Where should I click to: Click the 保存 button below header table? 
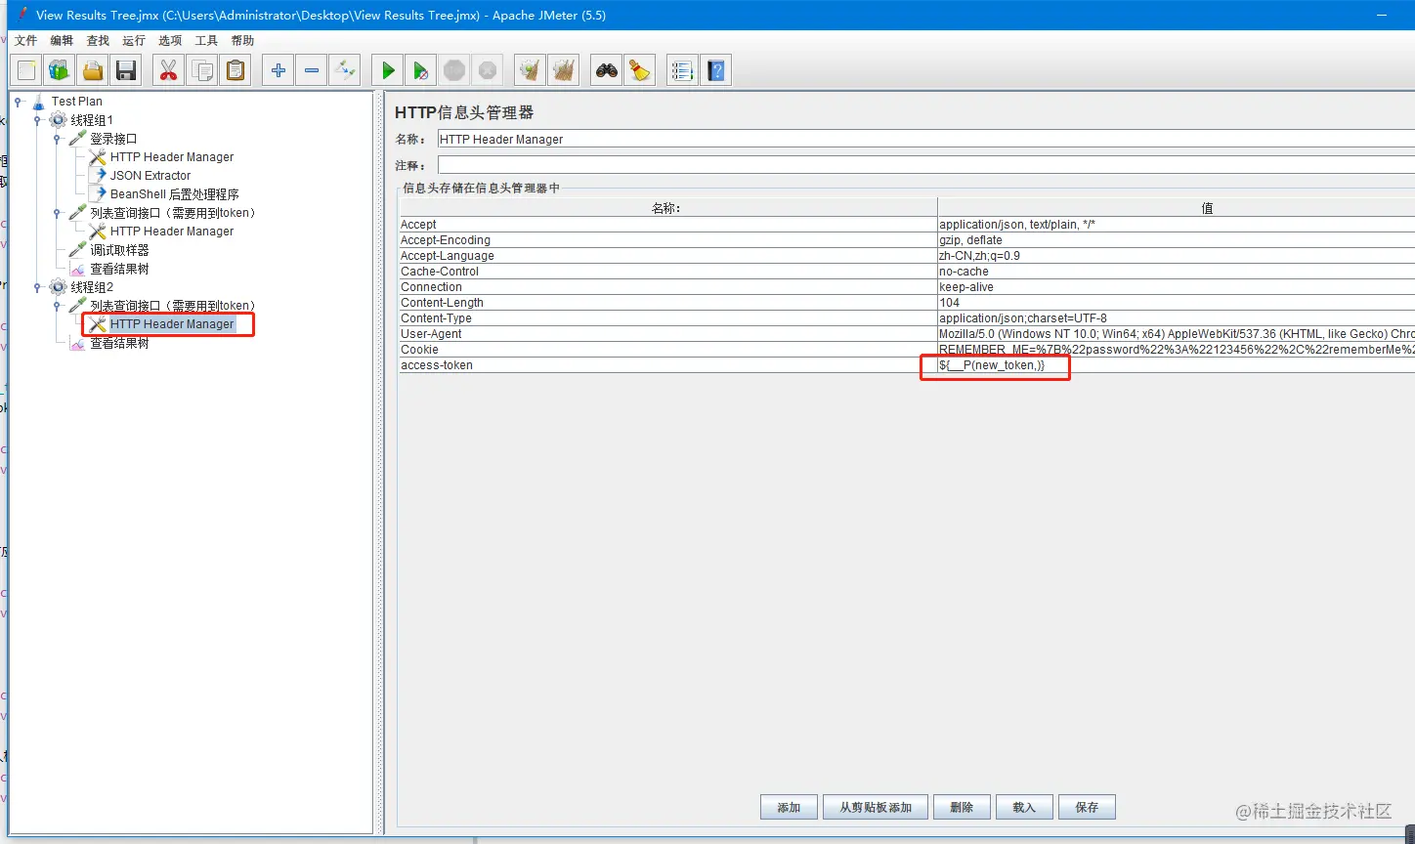tap(1087, 808)
